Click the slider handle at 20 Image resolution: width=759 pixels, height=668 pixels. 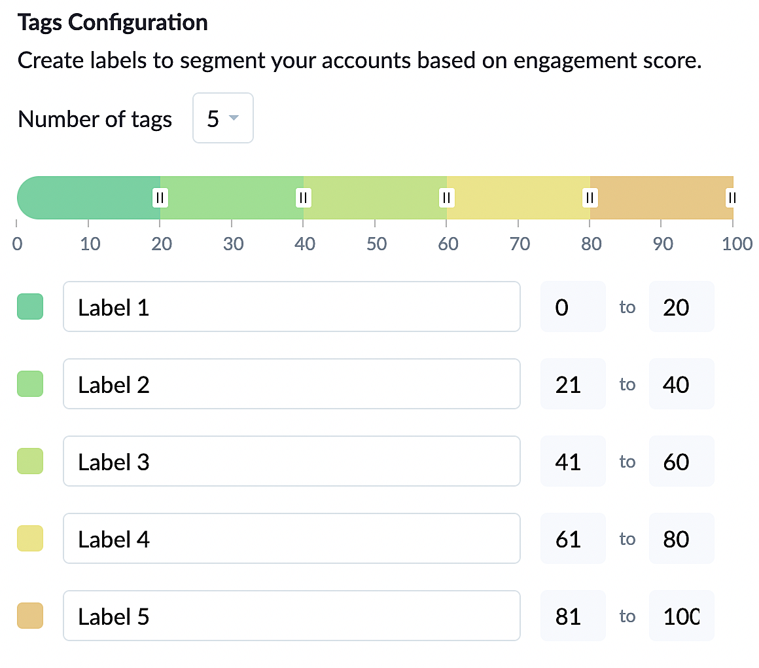(160, 197)
